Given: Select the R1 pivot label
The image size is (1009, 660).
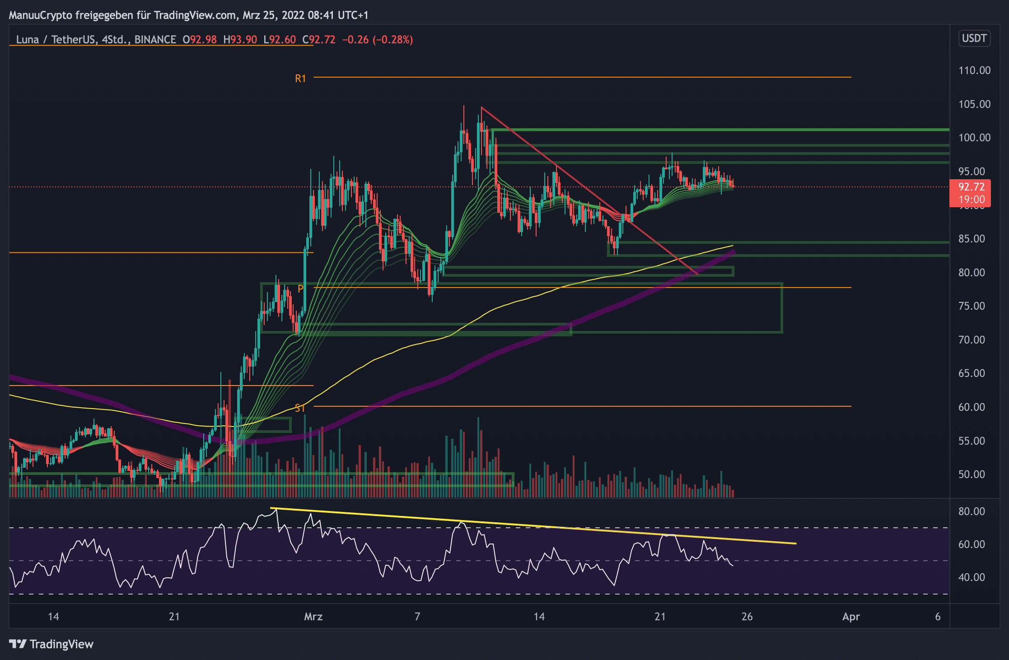Looking at the screenshot, I should coord(300,79).
